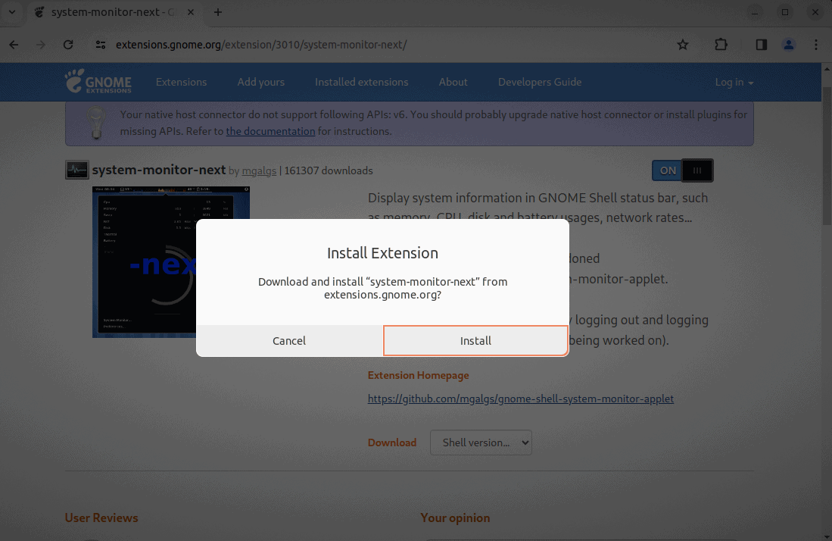Open the GitHub homepage link

pos(521,399)
